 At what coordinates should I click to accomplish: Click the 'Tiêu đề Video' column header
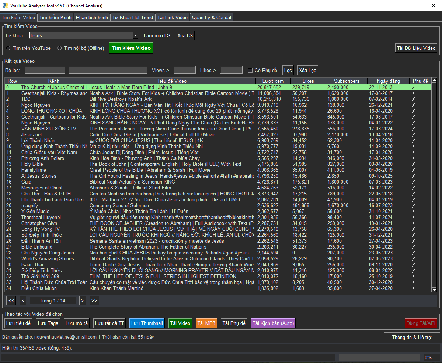[x=172, y=81]
